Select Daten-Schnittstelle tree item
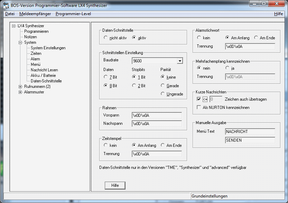 tap(46, 81)
